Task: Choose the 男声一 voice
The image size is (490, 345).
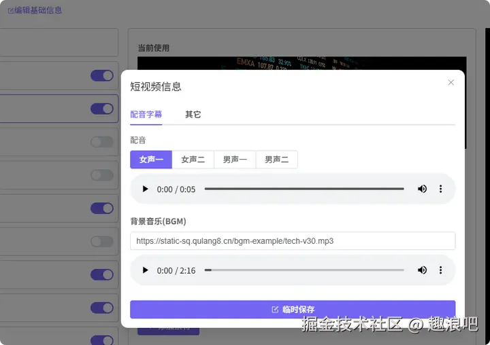Action: (x=235, y=160)
